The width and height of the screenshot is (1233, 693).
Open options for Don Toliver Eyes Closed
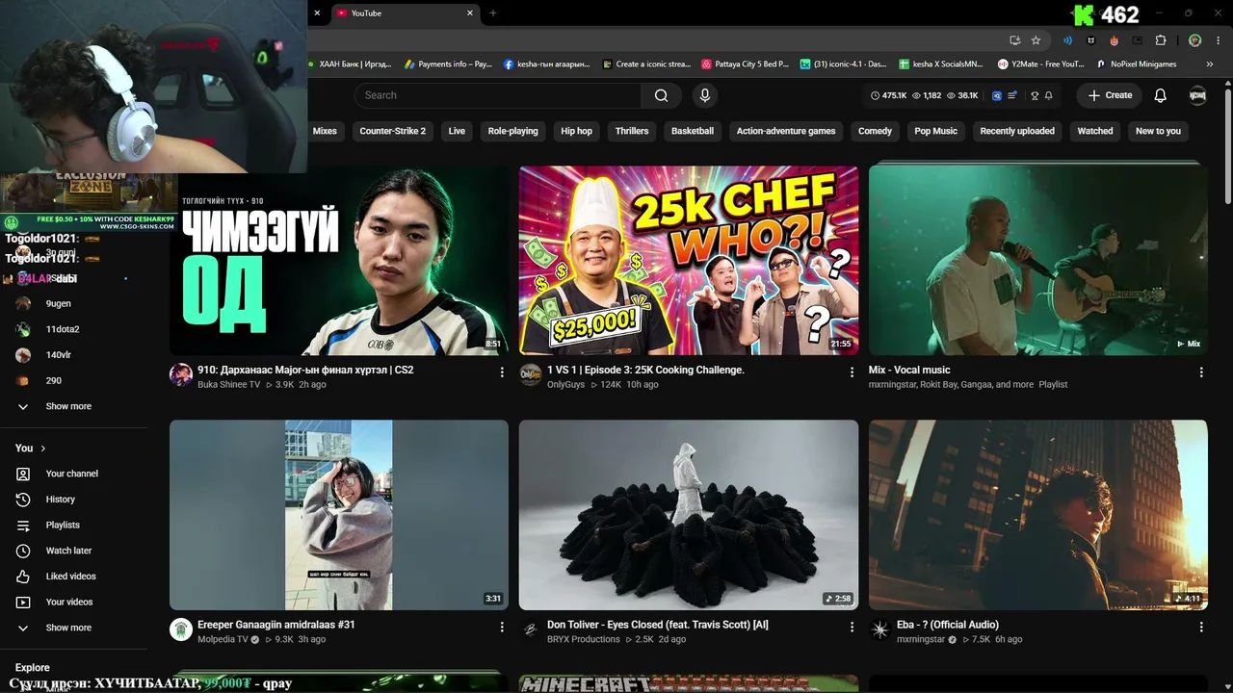pyautogui.click(x=852, y=627)
